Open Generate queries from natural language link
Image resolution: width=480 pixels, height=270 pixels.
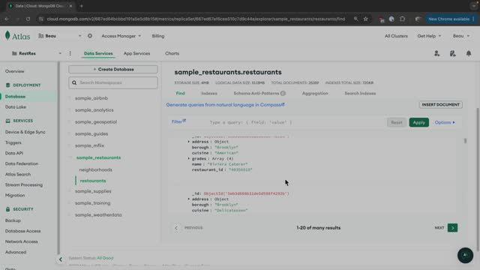225,105
